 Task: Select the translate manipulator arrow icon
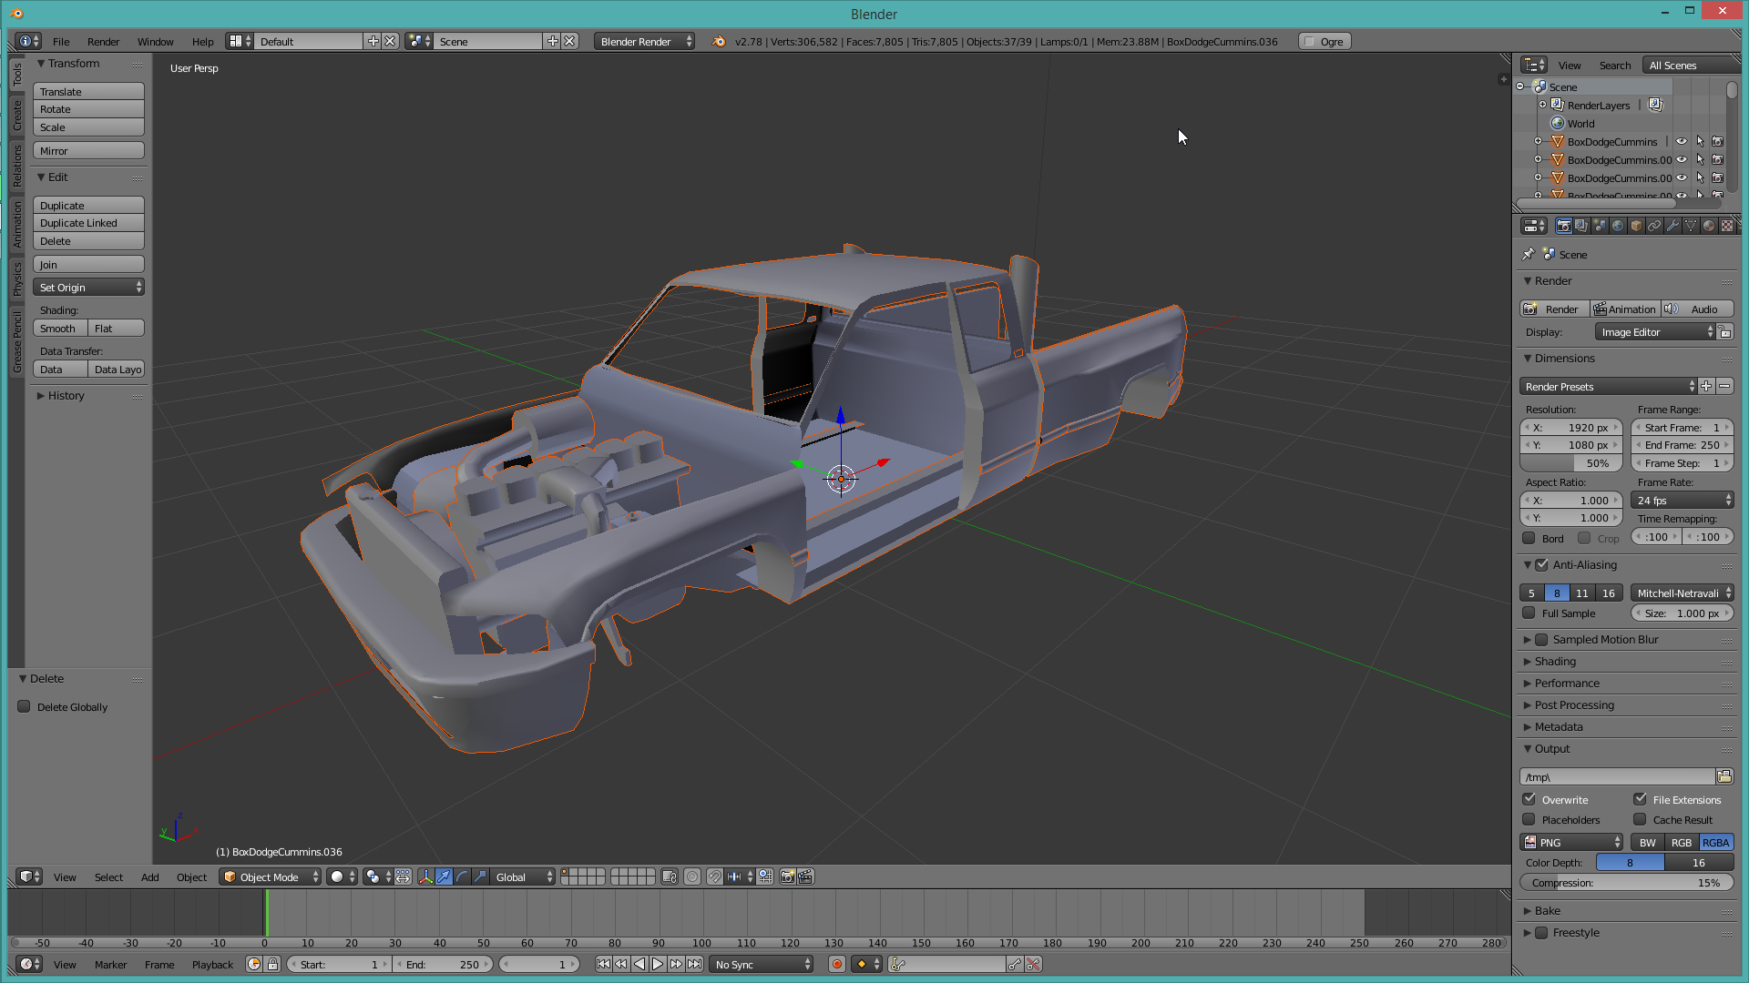click(444, 877)
